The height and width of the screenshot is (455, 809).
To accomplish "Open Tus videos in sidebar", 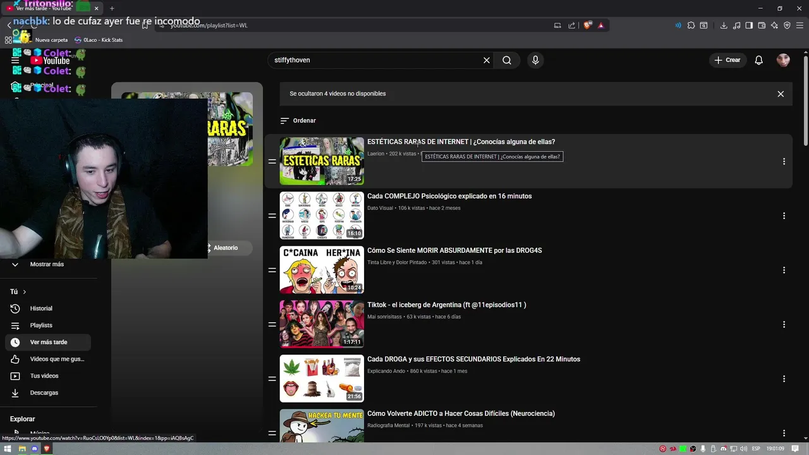I will click(x=48, y=376).
